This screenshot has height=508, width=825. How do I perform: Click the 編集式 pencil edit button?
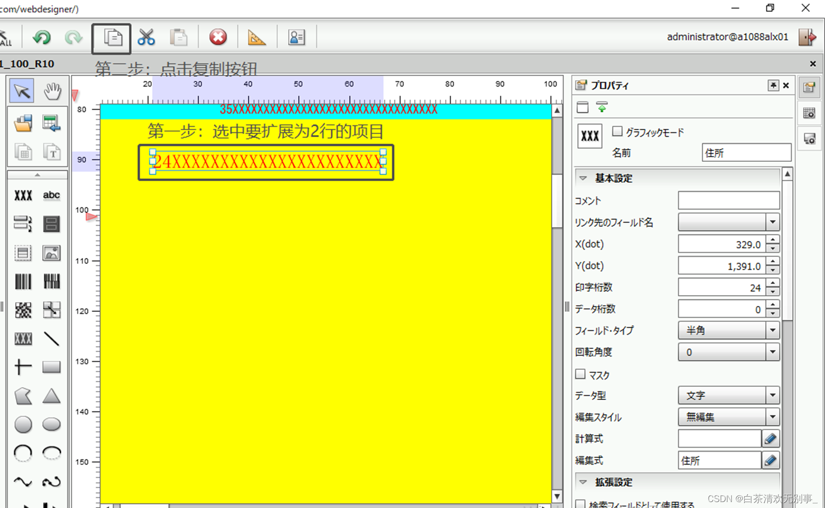pyautogui.click(x=771, y=460)
